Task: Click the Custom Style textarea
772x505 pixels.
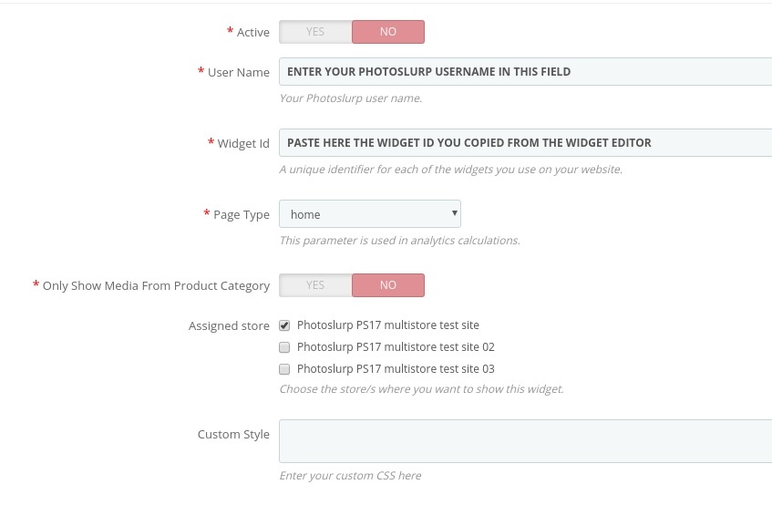Action: (525, 441)
